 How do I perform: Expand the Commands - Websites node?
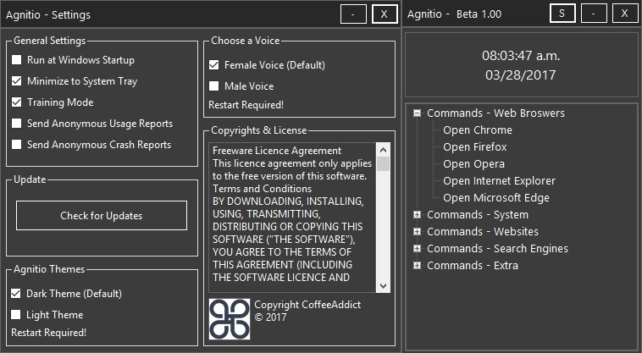point(417,231)
